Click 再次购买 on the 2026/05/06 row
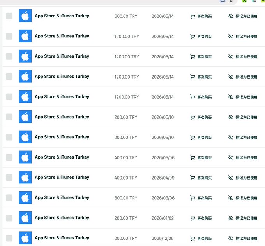This screenshot has height=246, width=265. click(201, 157)
